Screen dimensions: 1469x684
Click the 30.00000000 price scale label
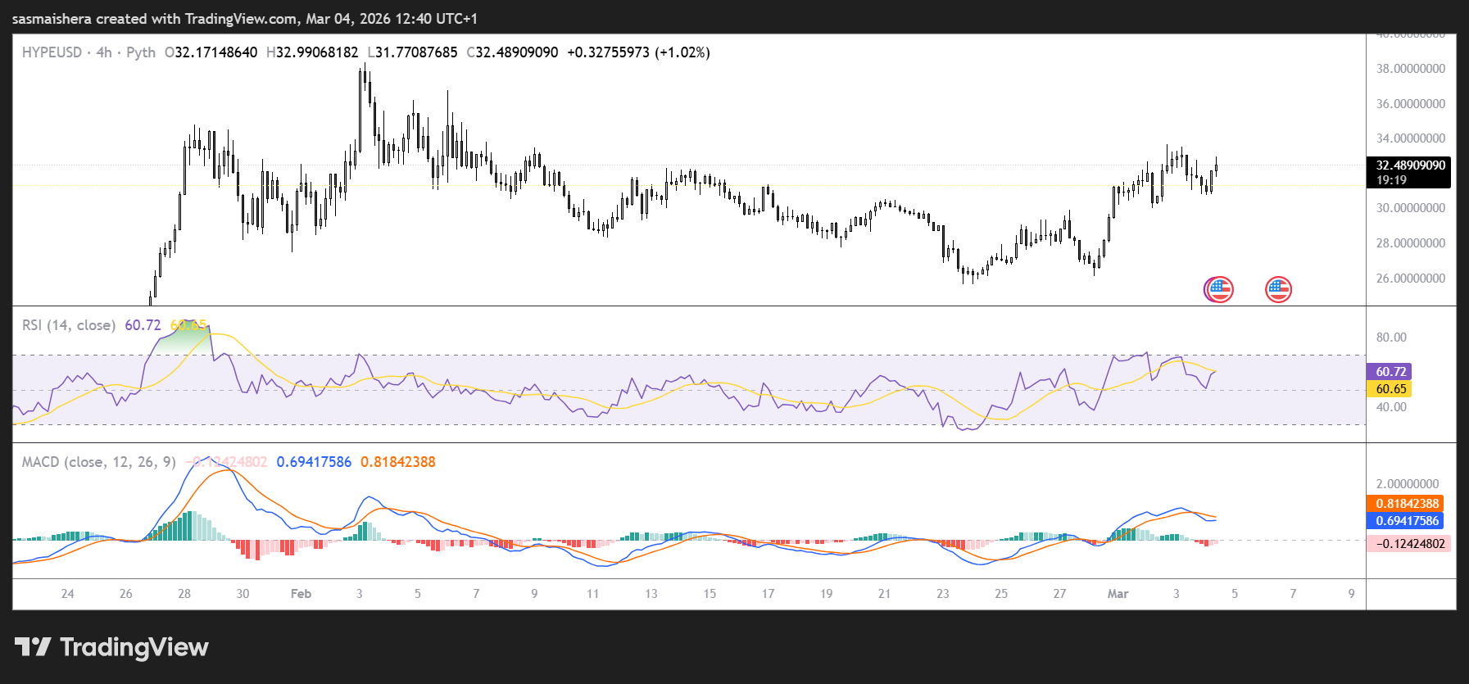point(1411,208)
